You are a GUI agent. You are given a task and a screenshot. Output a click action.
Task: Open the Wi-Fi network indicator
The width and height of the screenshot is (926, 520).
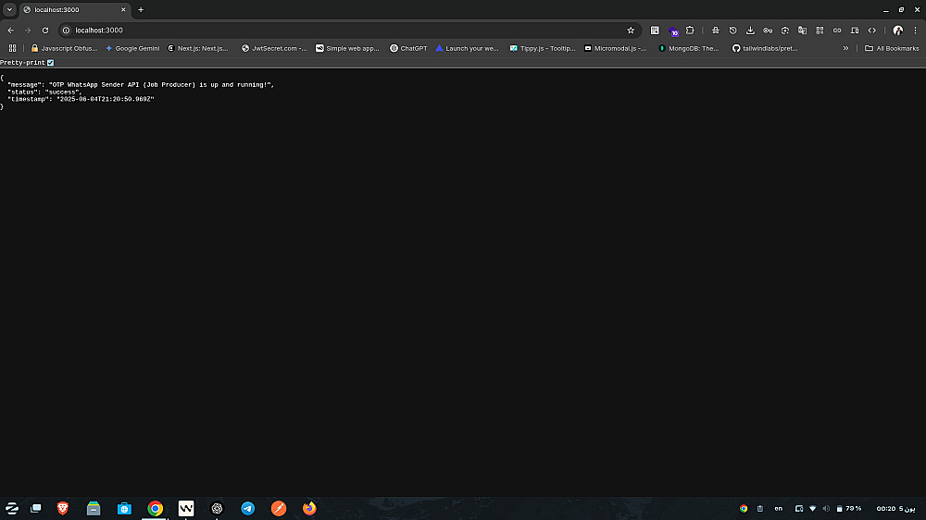[x=813, y=508]
